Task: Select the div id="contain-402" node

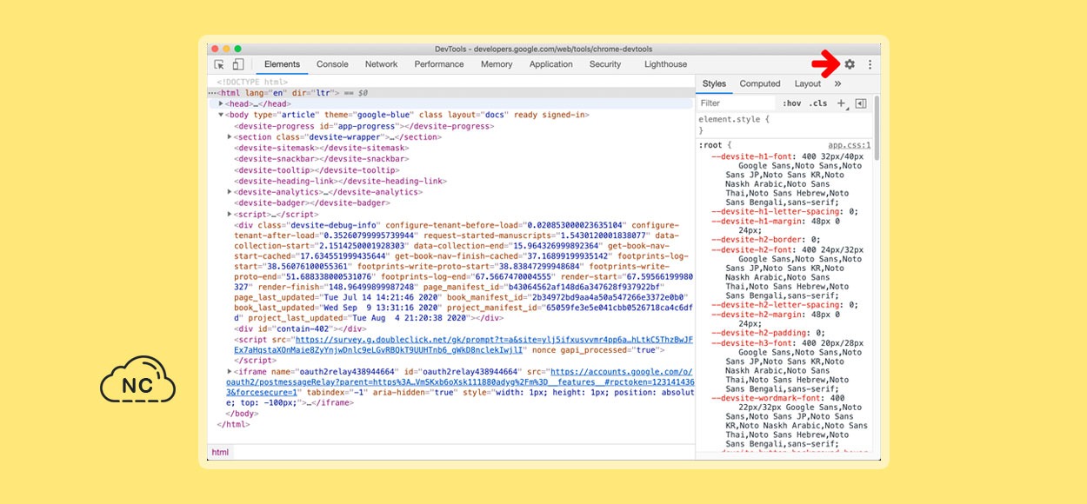Action: 300,328
